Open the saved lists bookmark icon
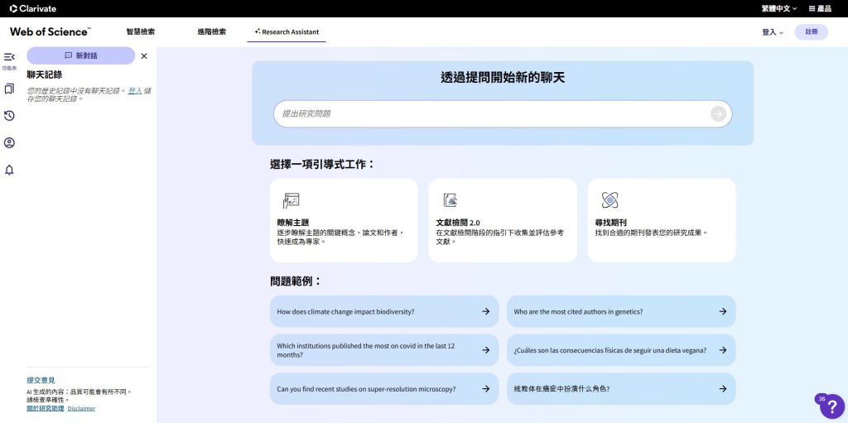 [9, 89]
